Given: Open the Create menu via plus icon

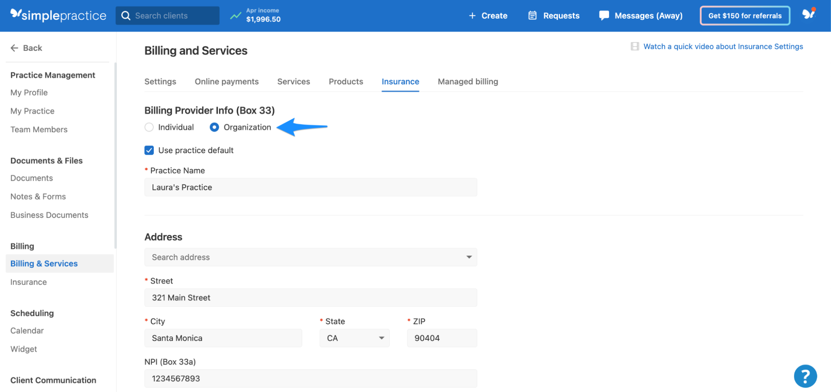Looking at the screenshot, I should pyautogui.click(x=472, y=15).
